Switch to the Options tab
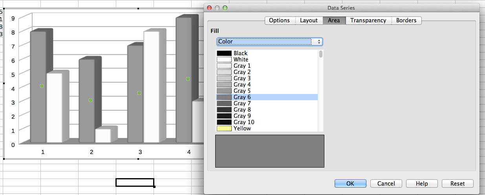485x195 pixels. [279, 20]
